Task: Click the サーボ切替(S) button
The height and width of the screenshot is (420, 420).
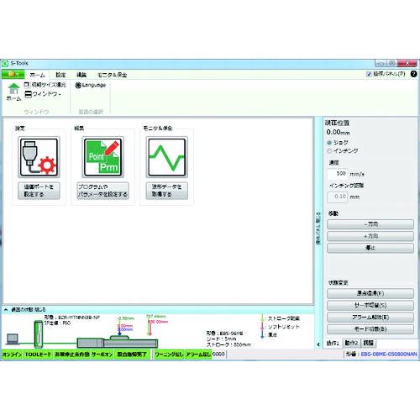Action: pyautogui.click(x=370, y=306)
